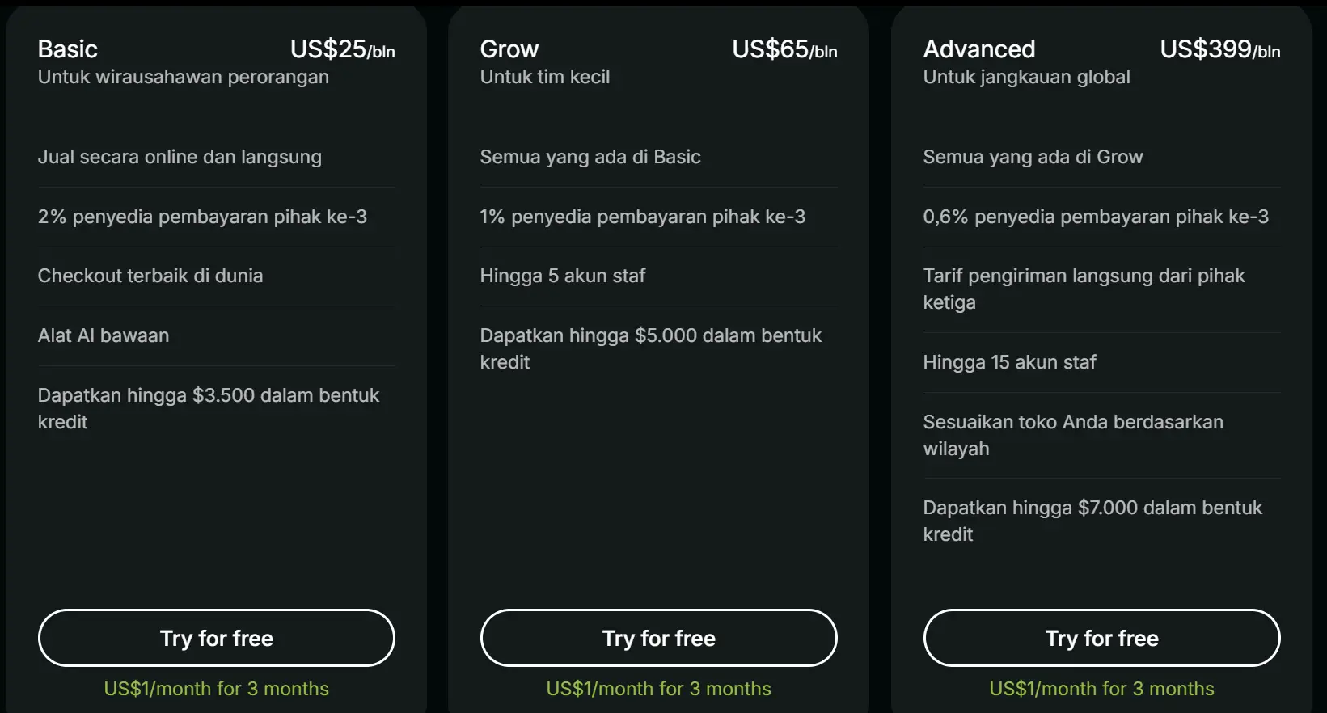
Task: Click "Jual secara online dan langsung" feature
Action: pyautogui.click(x=180, y=157)
